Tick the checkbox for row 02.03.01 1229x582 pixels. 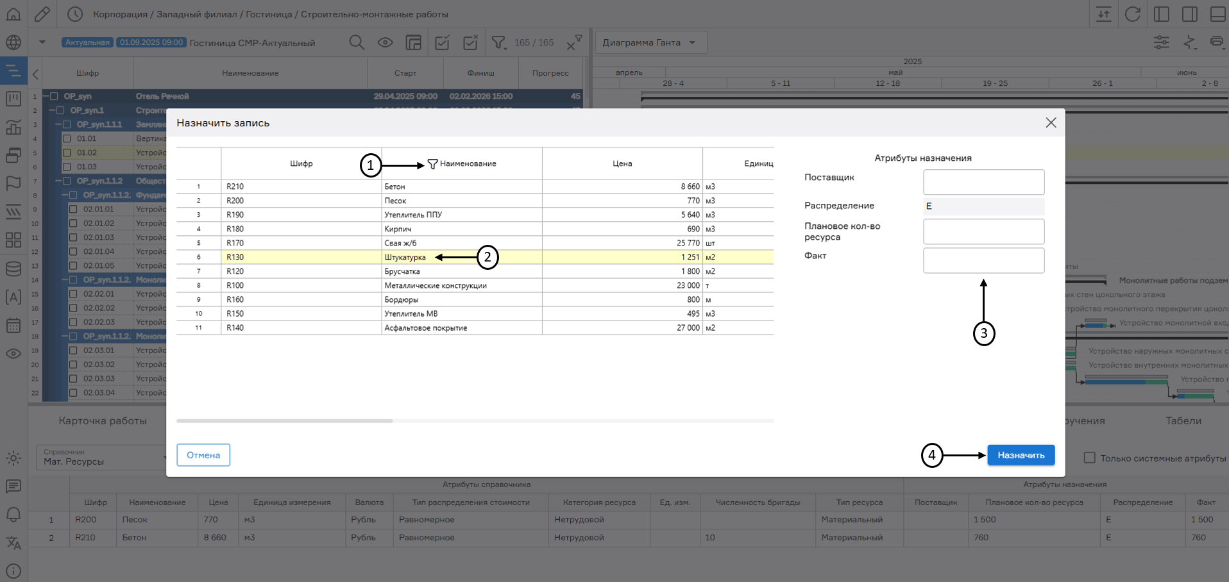pos(73,351)
